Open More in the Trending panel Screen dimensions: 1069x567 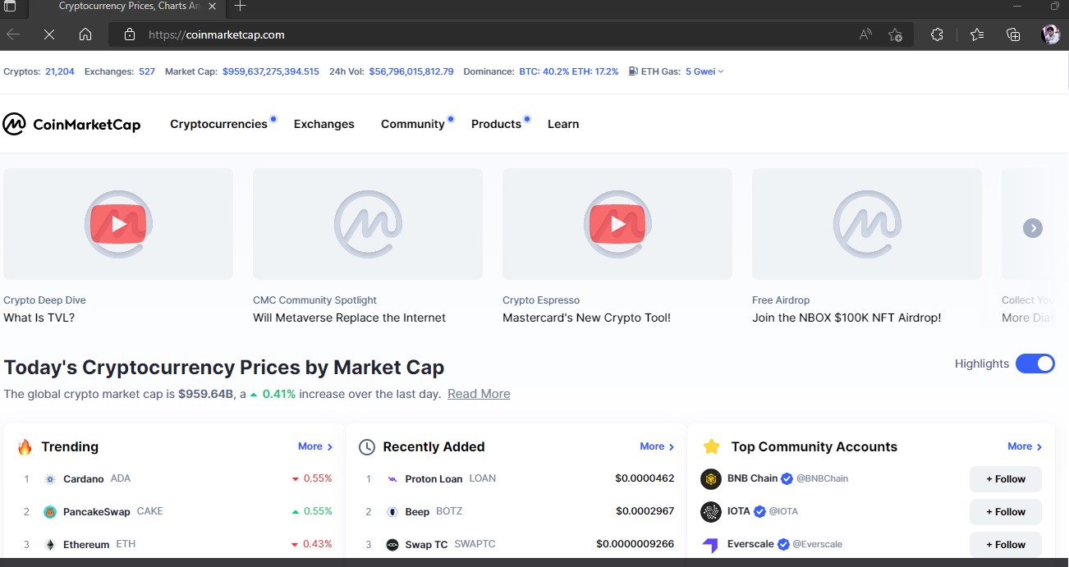[x=315, y=446]
